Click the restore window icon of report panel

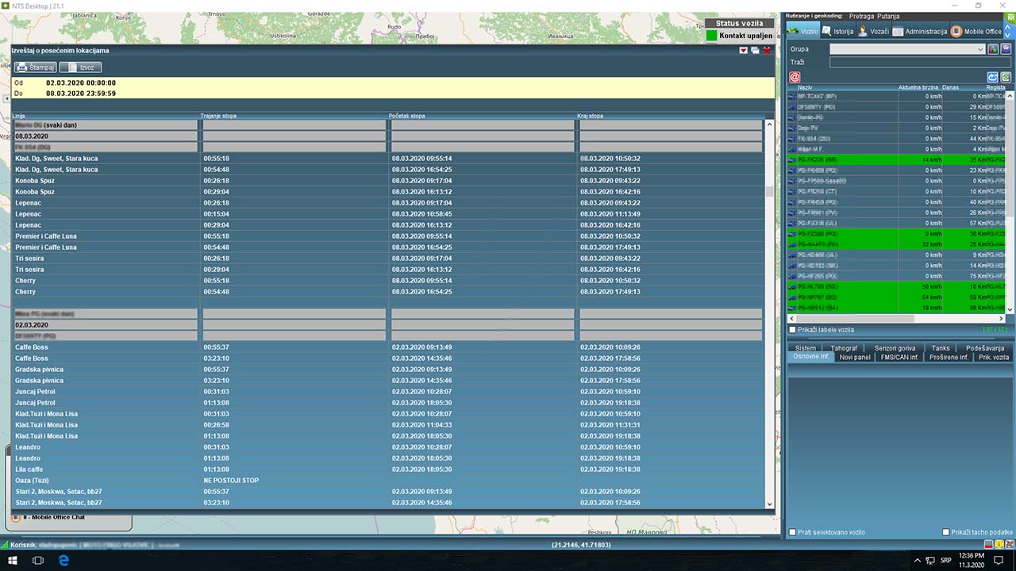pyautogui.click(x=755, y=51)
